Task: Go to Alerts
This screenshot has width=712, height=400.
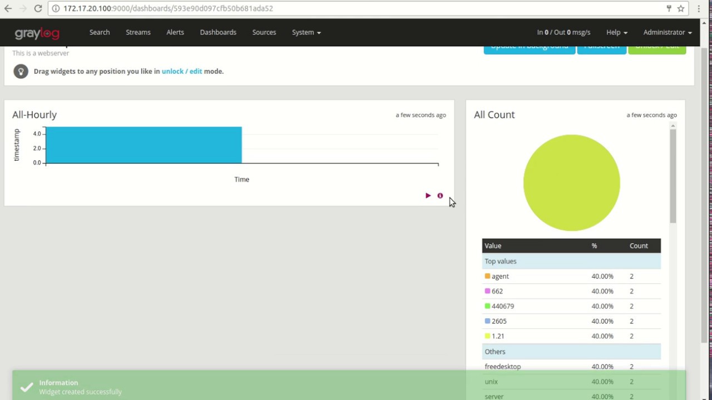Action: (175, 32)
